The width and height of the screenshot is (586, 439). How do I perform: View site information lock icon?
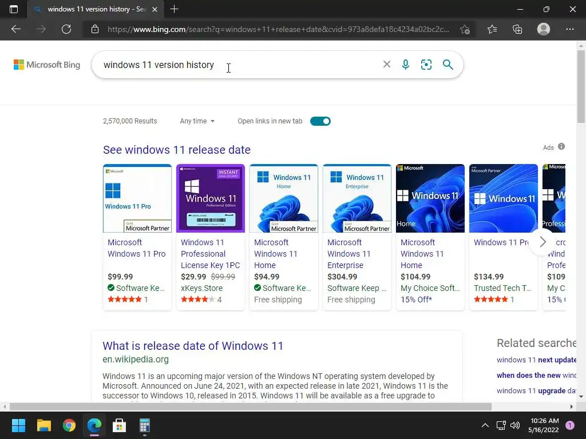pyautogui.click(x=95, y=29)
